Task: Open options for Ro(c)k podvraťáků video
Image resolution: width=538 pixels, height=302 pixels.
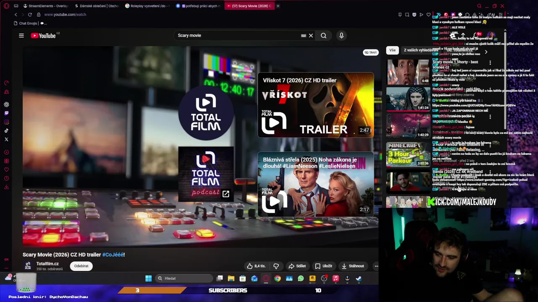Action: pos(490,90)
